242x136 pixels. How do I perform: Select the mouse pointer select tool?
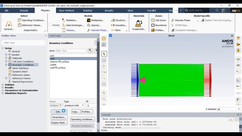(x=104, y=54)
